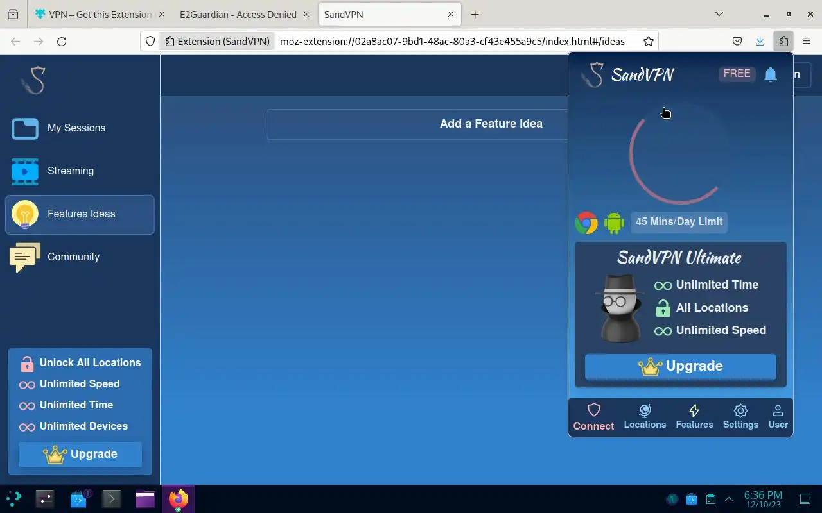
Task: Click Unlimited Devices text in sidebar
Action: click(x=83, y=426)
